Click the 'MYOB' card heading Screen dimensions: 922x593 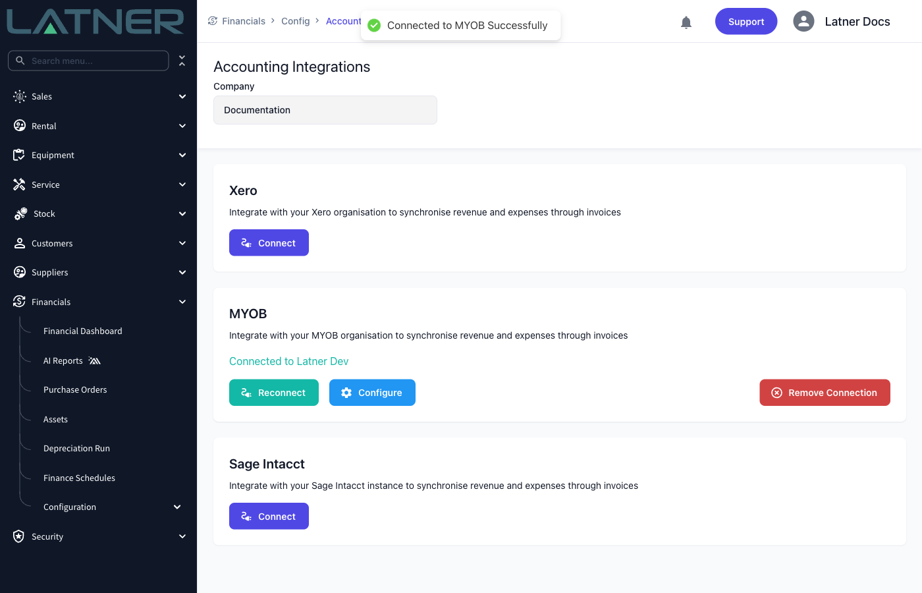(248, 314)
